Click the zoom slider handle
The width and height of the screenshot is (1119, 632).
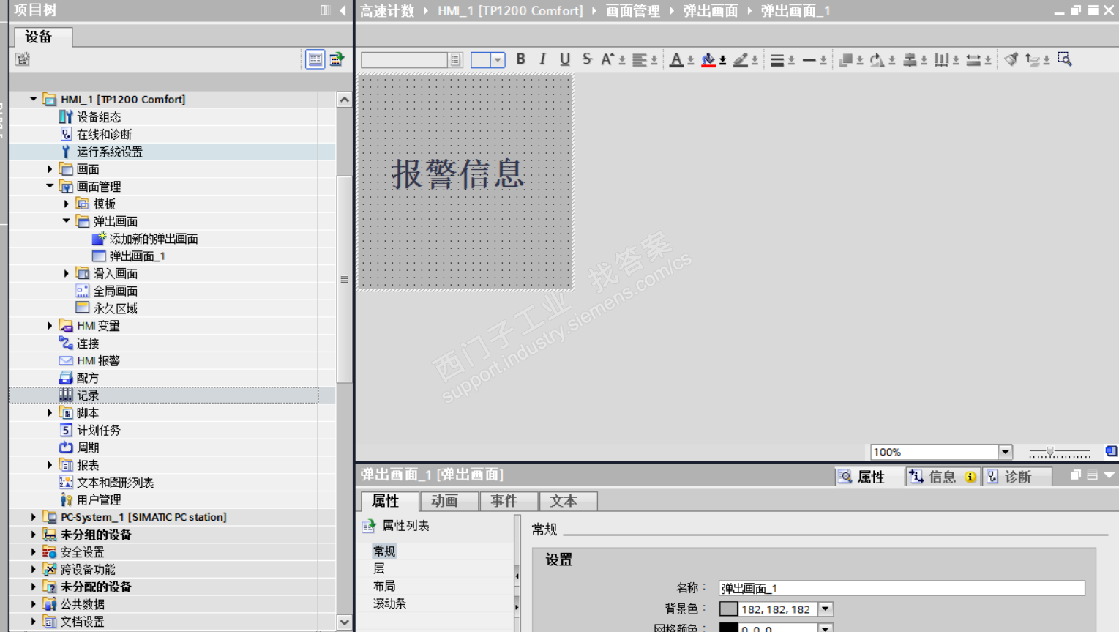(1050, 452)
